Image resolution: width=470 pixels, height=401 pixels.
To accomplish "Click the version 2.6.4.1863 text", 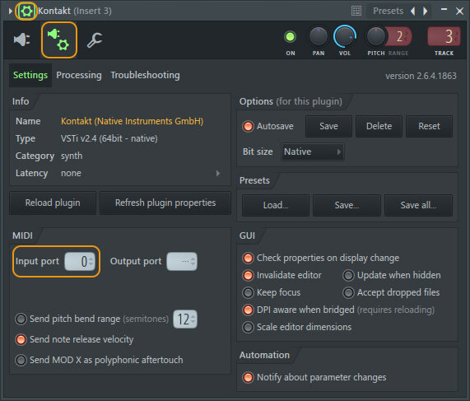I will pos(421,76).
